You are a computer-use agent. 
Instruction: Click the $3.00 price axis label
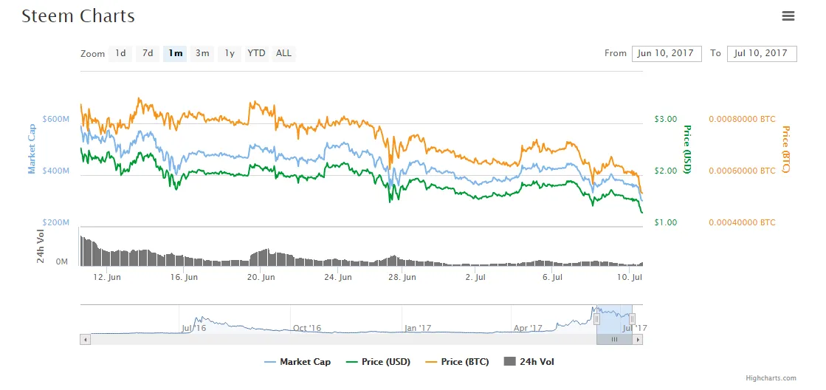[x=665, y=119]
